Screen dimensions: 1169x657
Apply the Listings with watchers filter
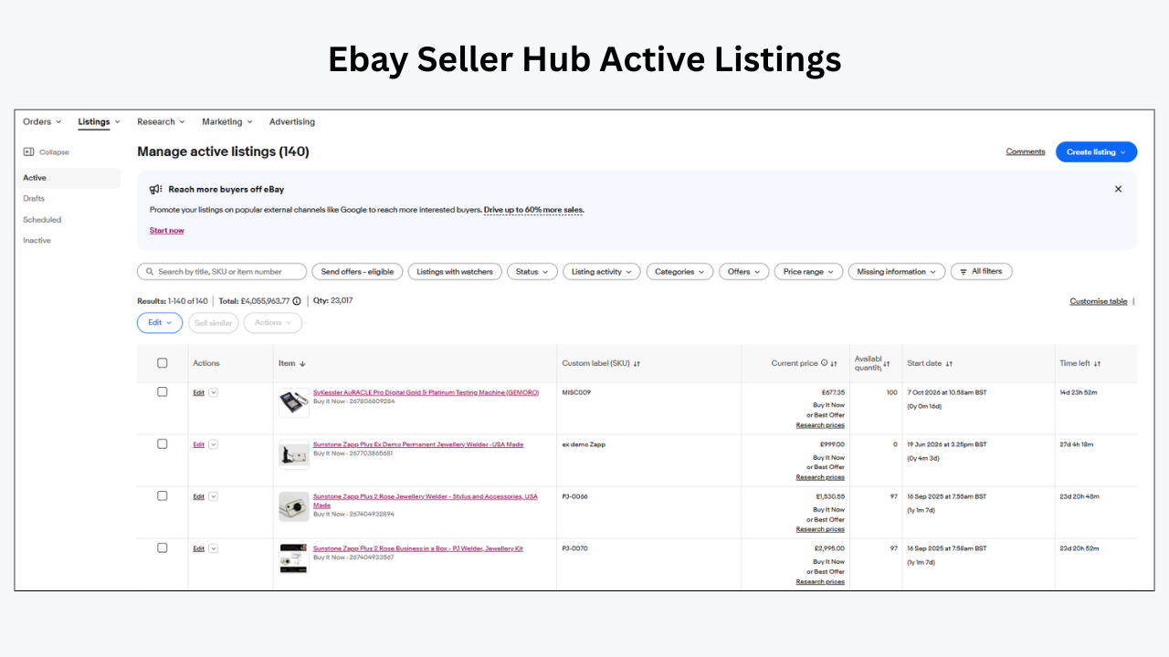click(455, 272)
